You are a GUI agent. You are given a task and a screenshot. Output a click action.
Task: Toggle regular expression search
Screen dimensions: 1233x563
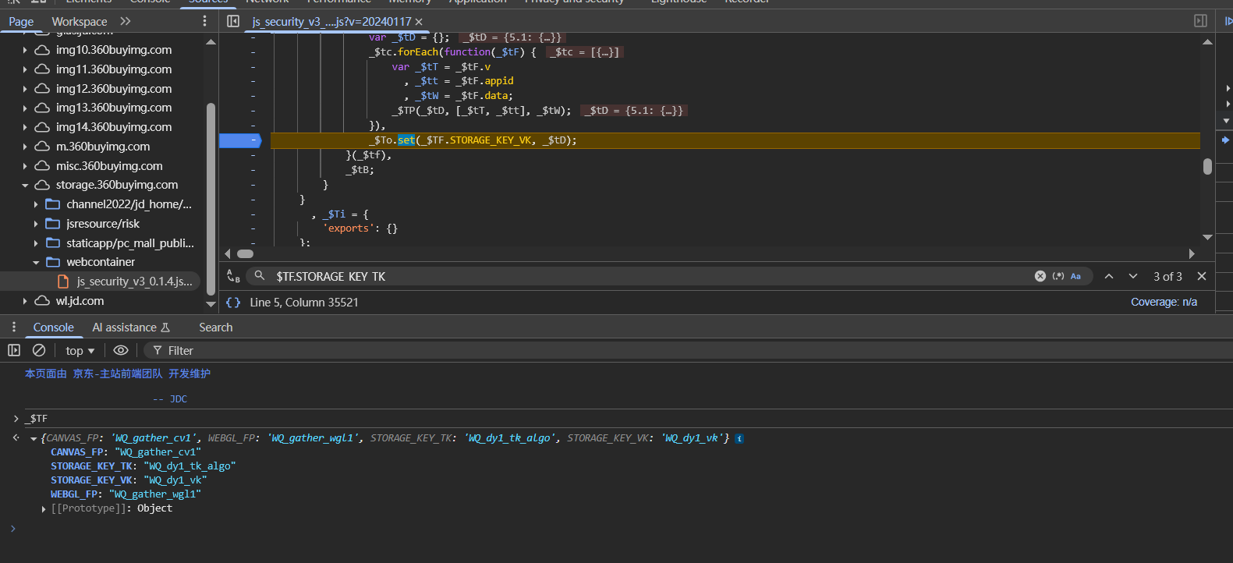(1058, 276)
